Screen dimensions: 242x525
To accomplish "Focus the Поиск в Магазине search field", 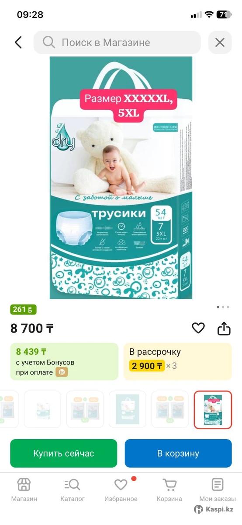I will [x=117, y=42].
